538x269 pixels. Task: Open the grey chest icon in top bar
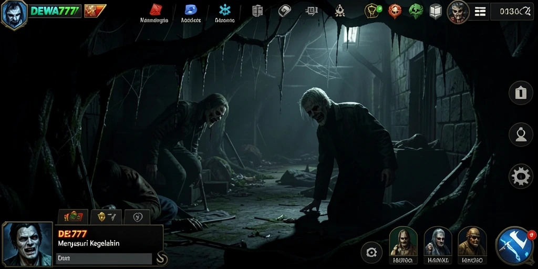point(312,11)
